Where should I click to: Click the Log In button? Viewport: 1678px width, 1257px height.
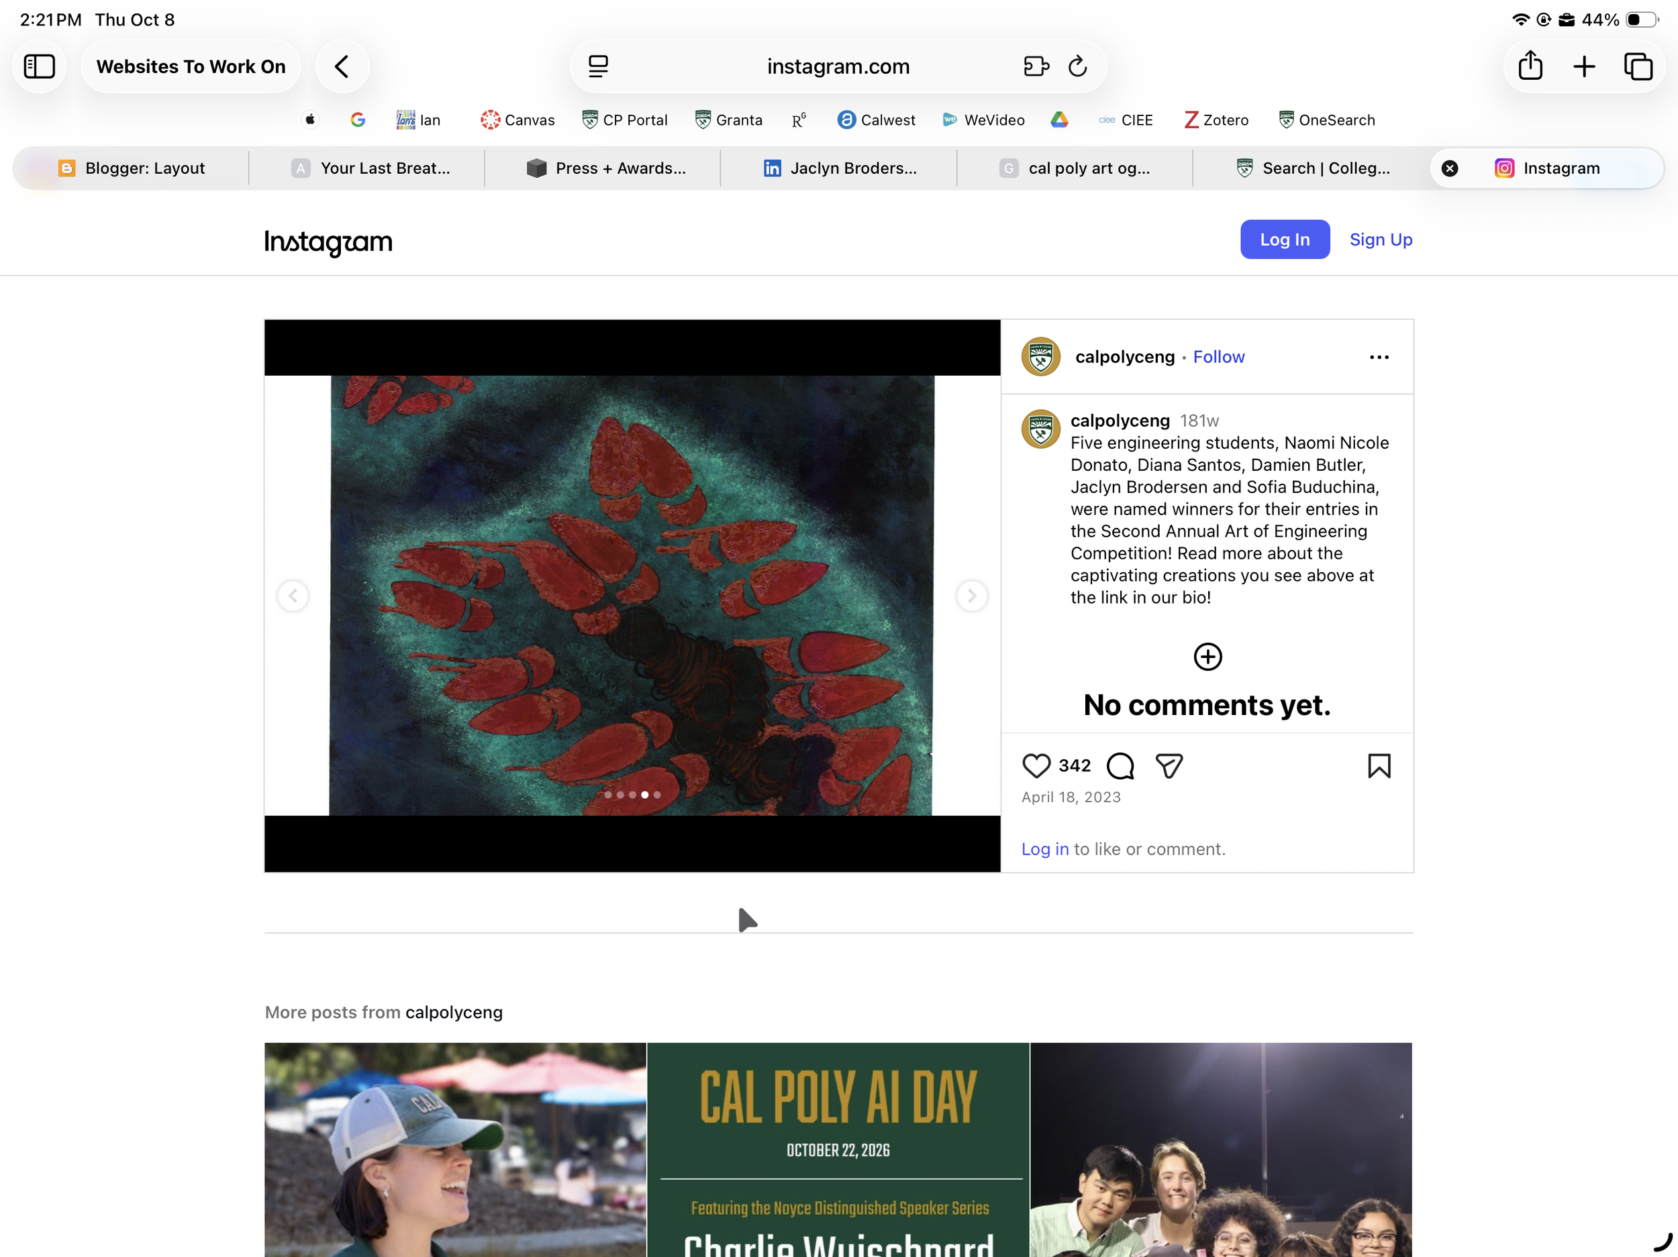(1284, 239)
